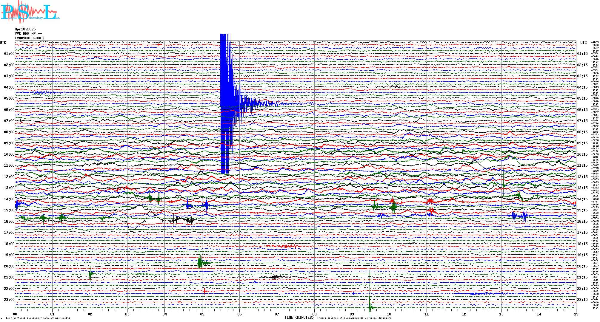Click the TIME (MINUTES) axis title
600x322 pixels.
coord(299,318)
